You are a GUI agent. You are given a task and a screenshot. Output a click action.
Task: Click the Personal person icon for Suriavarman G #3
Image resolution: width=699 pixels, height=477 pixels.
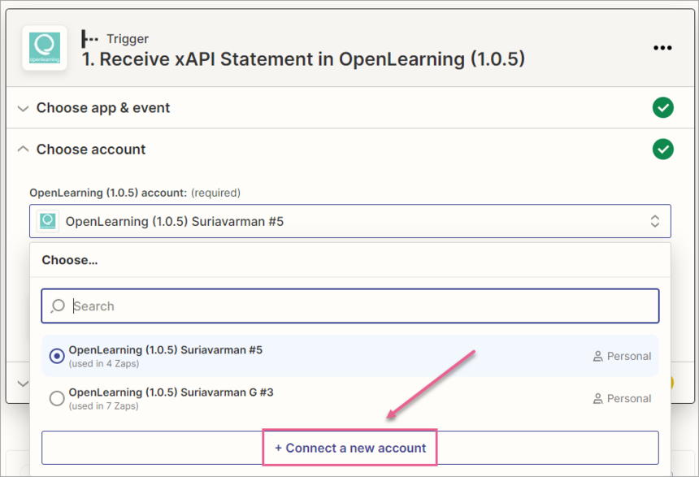point(598,398)
